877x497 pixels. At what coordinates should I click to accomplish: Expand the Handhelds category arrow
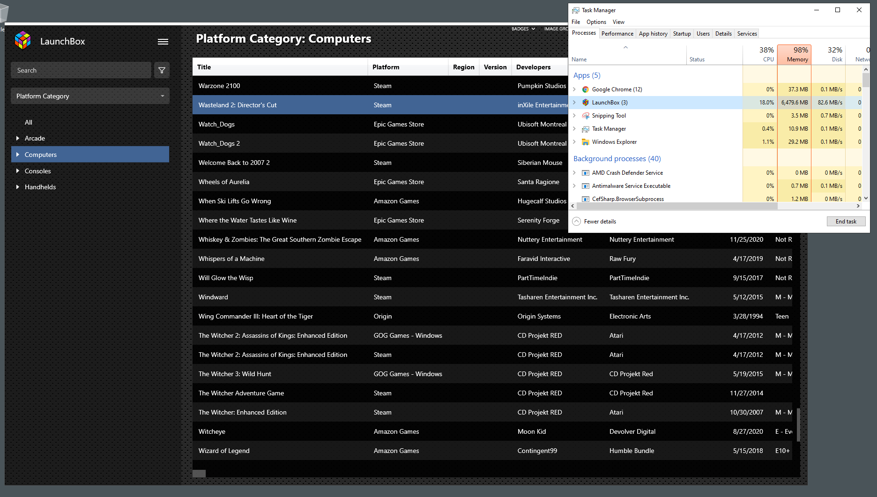pos(18,187)
